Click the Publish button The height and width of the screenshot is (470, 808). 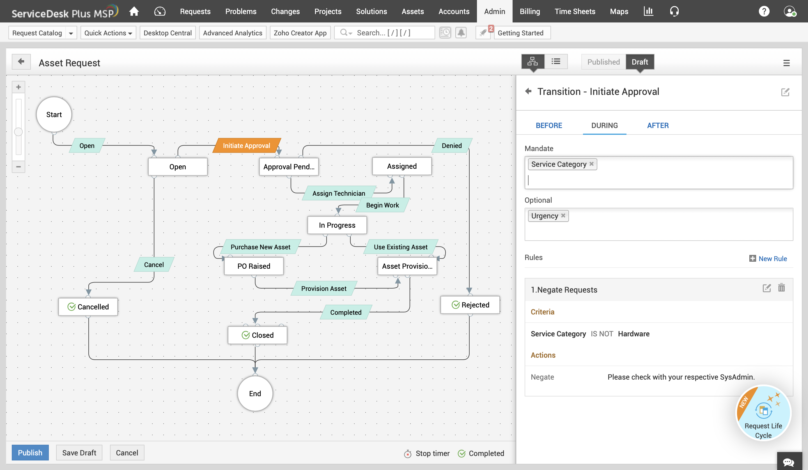[x=30, y=453]
